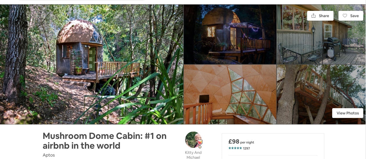Viewport: 366px width, 159px height.
Task: Click the share arrow icon
Action: 313,16
